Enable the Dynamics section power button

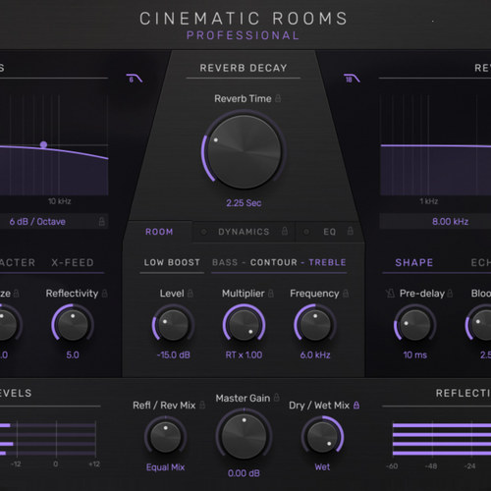tap(203, 232)
